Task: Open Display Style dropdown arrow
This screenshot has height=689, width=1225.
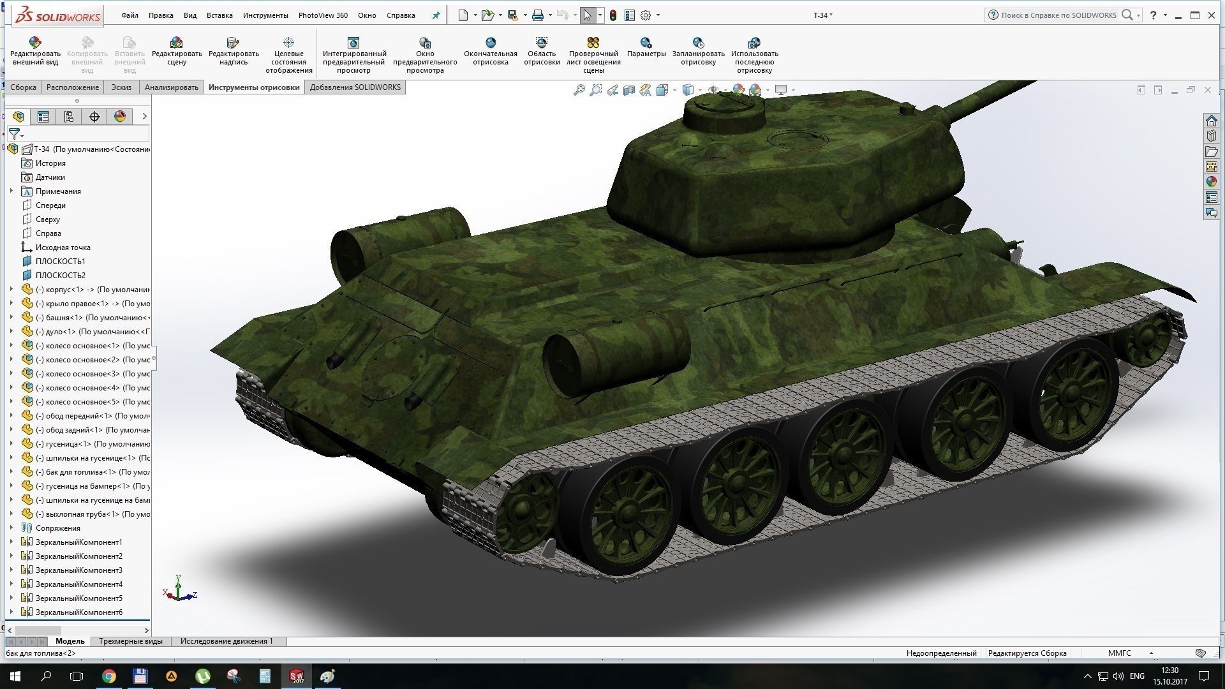Action: (700, 90)
